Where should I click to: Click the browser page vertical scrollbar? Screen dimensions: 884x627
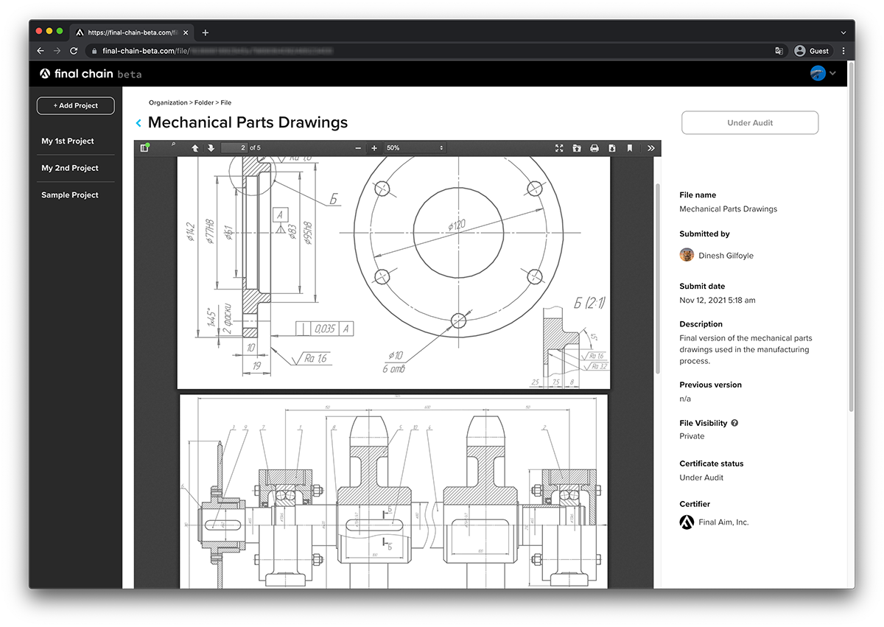click(x=852, y=236)
